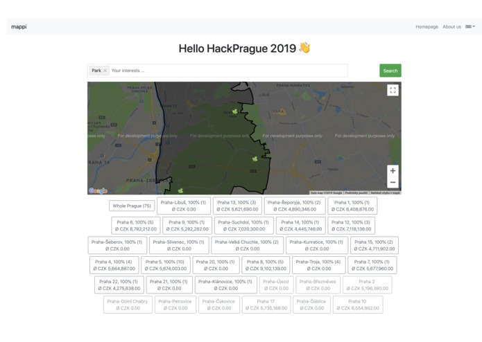Pick Praha-Suchdol district button
Viewport: 482px width, 342px height.
pos(243,226)
